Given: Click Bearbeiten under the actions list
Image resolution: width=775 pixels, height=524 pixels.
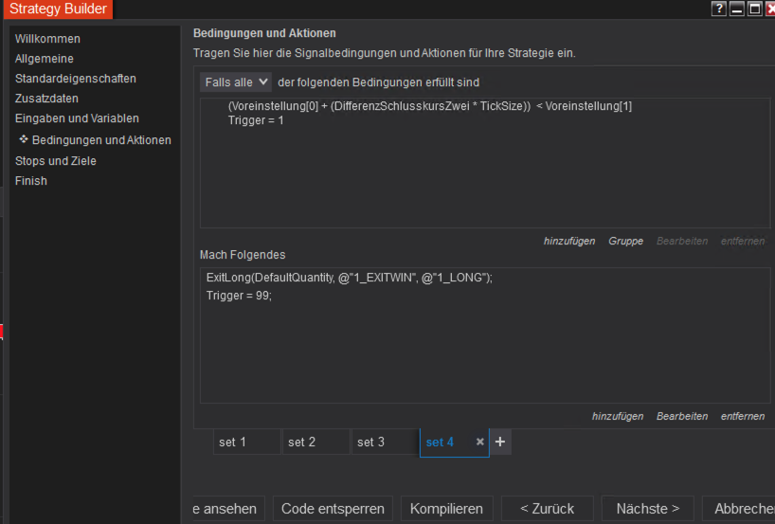Looking at the screenshot, I should click(681, 417).
